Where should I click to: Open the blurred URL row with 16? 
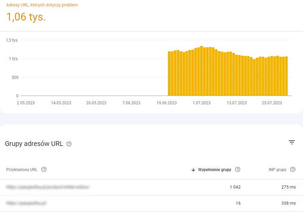pyautogui.click(x=151, y=203)
